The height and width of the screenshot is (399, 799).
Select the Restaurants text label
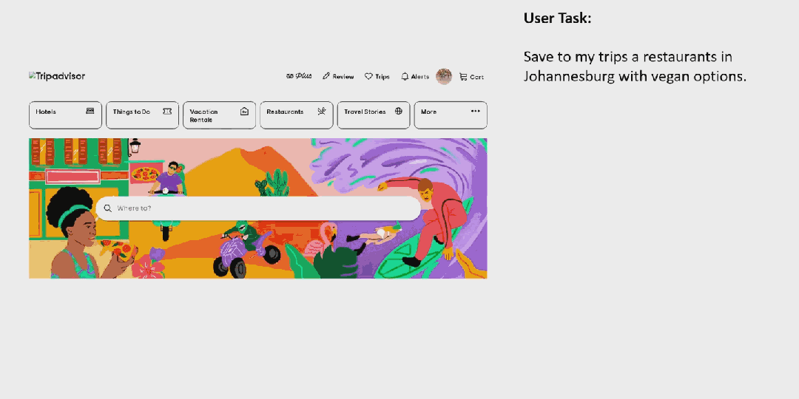[x=285, y=112]
